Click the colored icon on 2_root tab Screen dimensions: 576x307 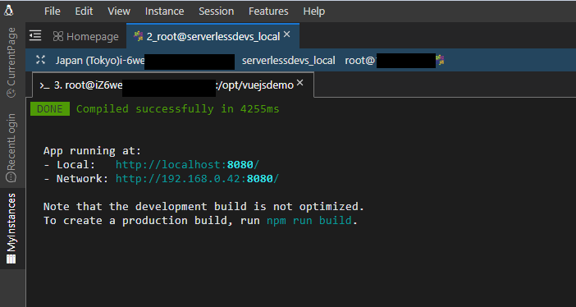coord(138,36)
